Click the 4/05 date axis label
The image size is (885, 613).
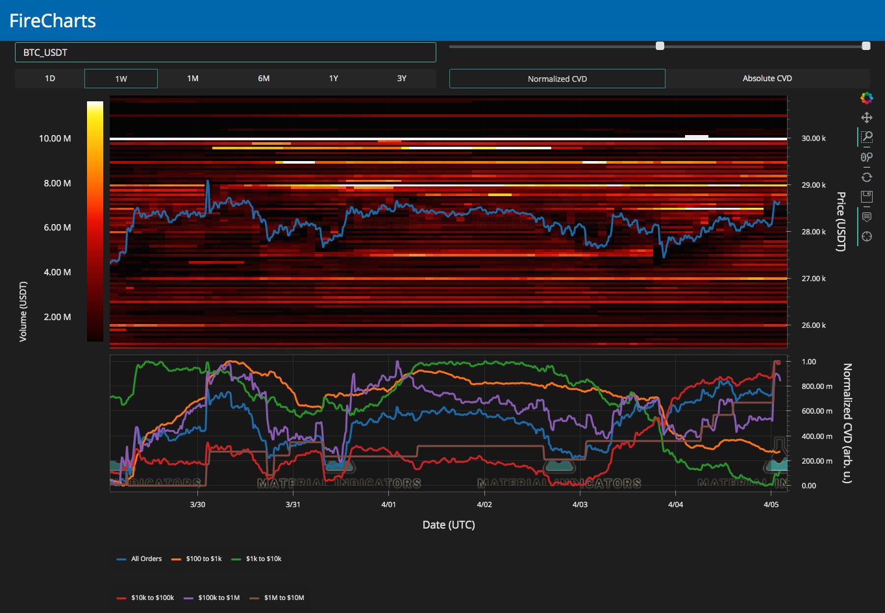[771, 505]
